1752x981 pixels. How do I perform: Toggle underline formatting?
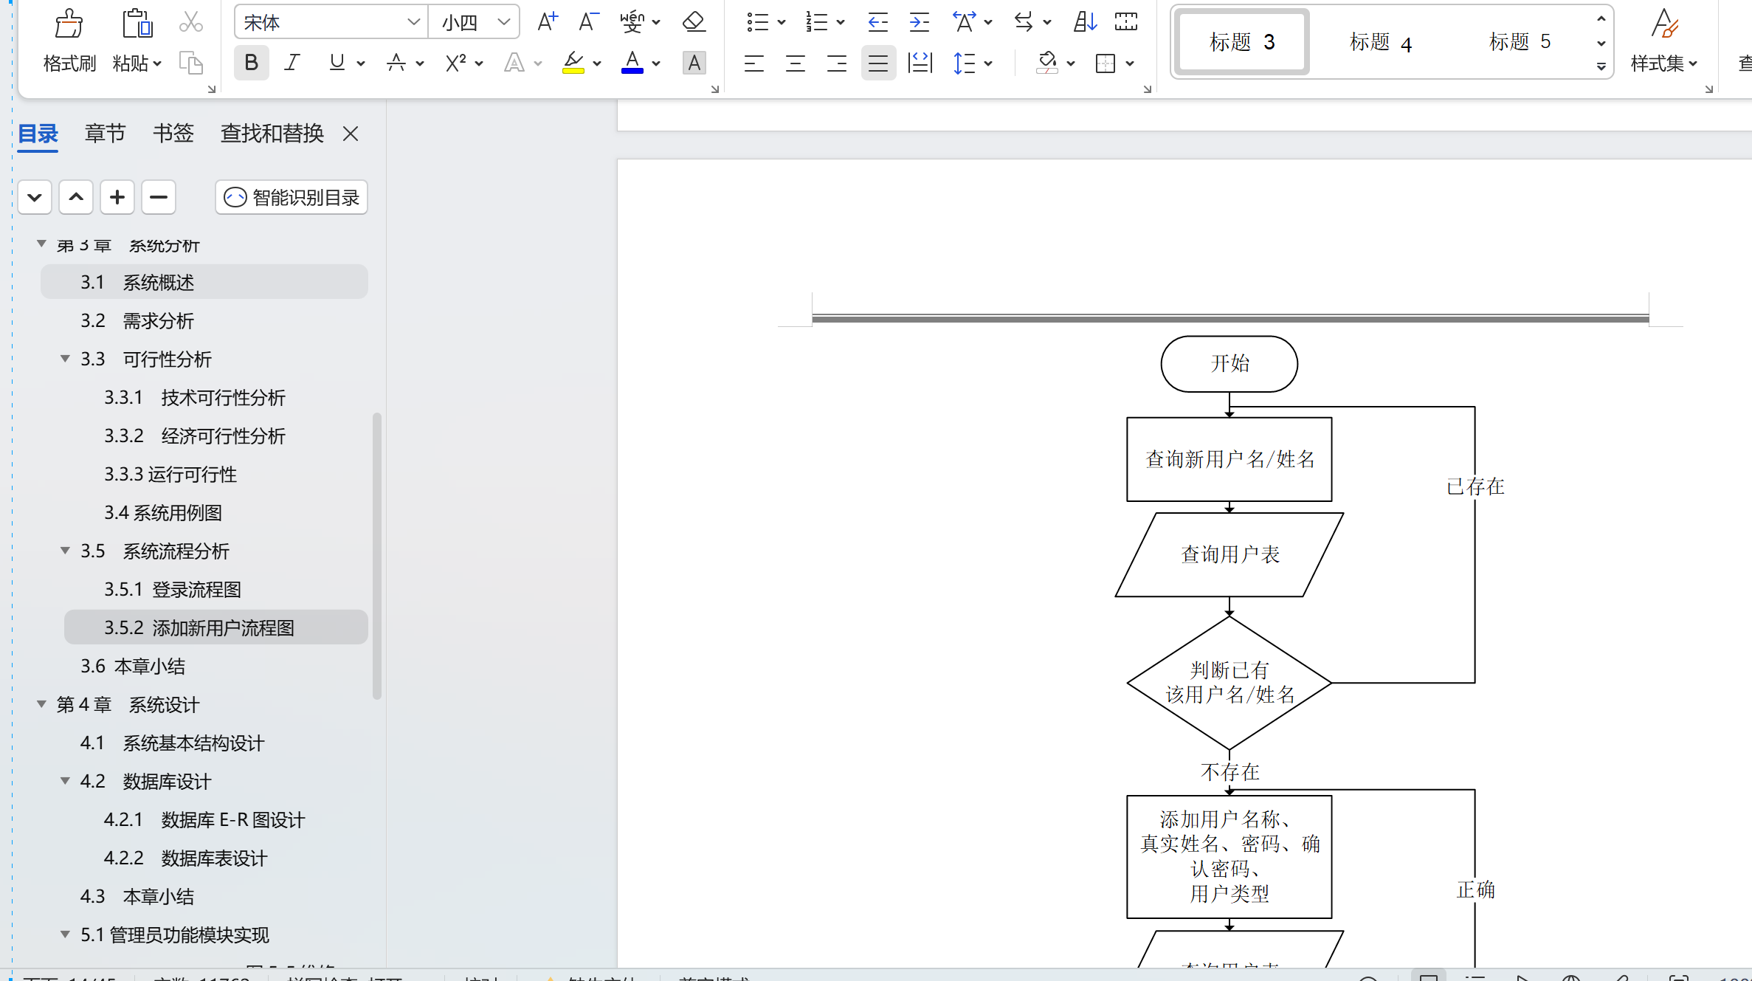(337, 63)
